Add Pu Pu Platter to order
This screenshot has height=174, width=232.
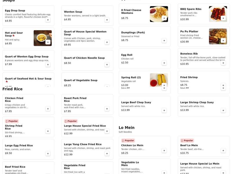click(223, 40)
